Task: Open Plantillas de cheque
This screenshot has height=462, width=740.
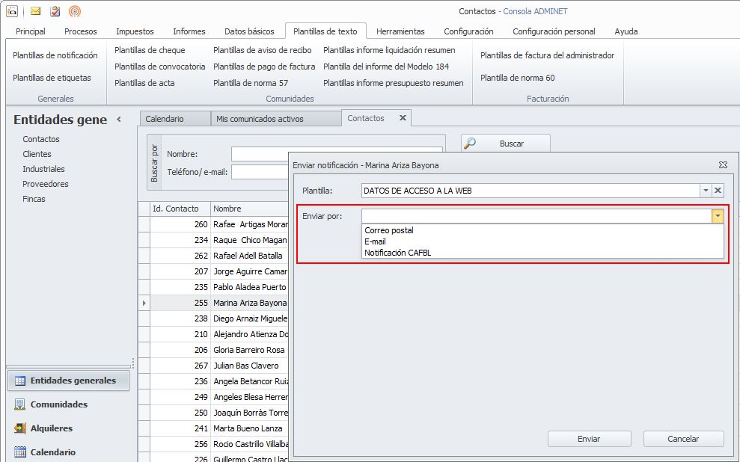Action: click(150, 50)
